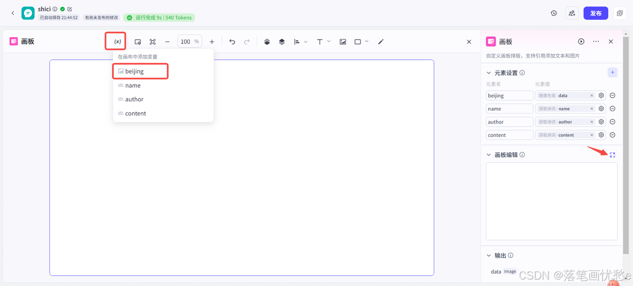Click the author element name field
The image size is (633, 286).
(509, 122)
